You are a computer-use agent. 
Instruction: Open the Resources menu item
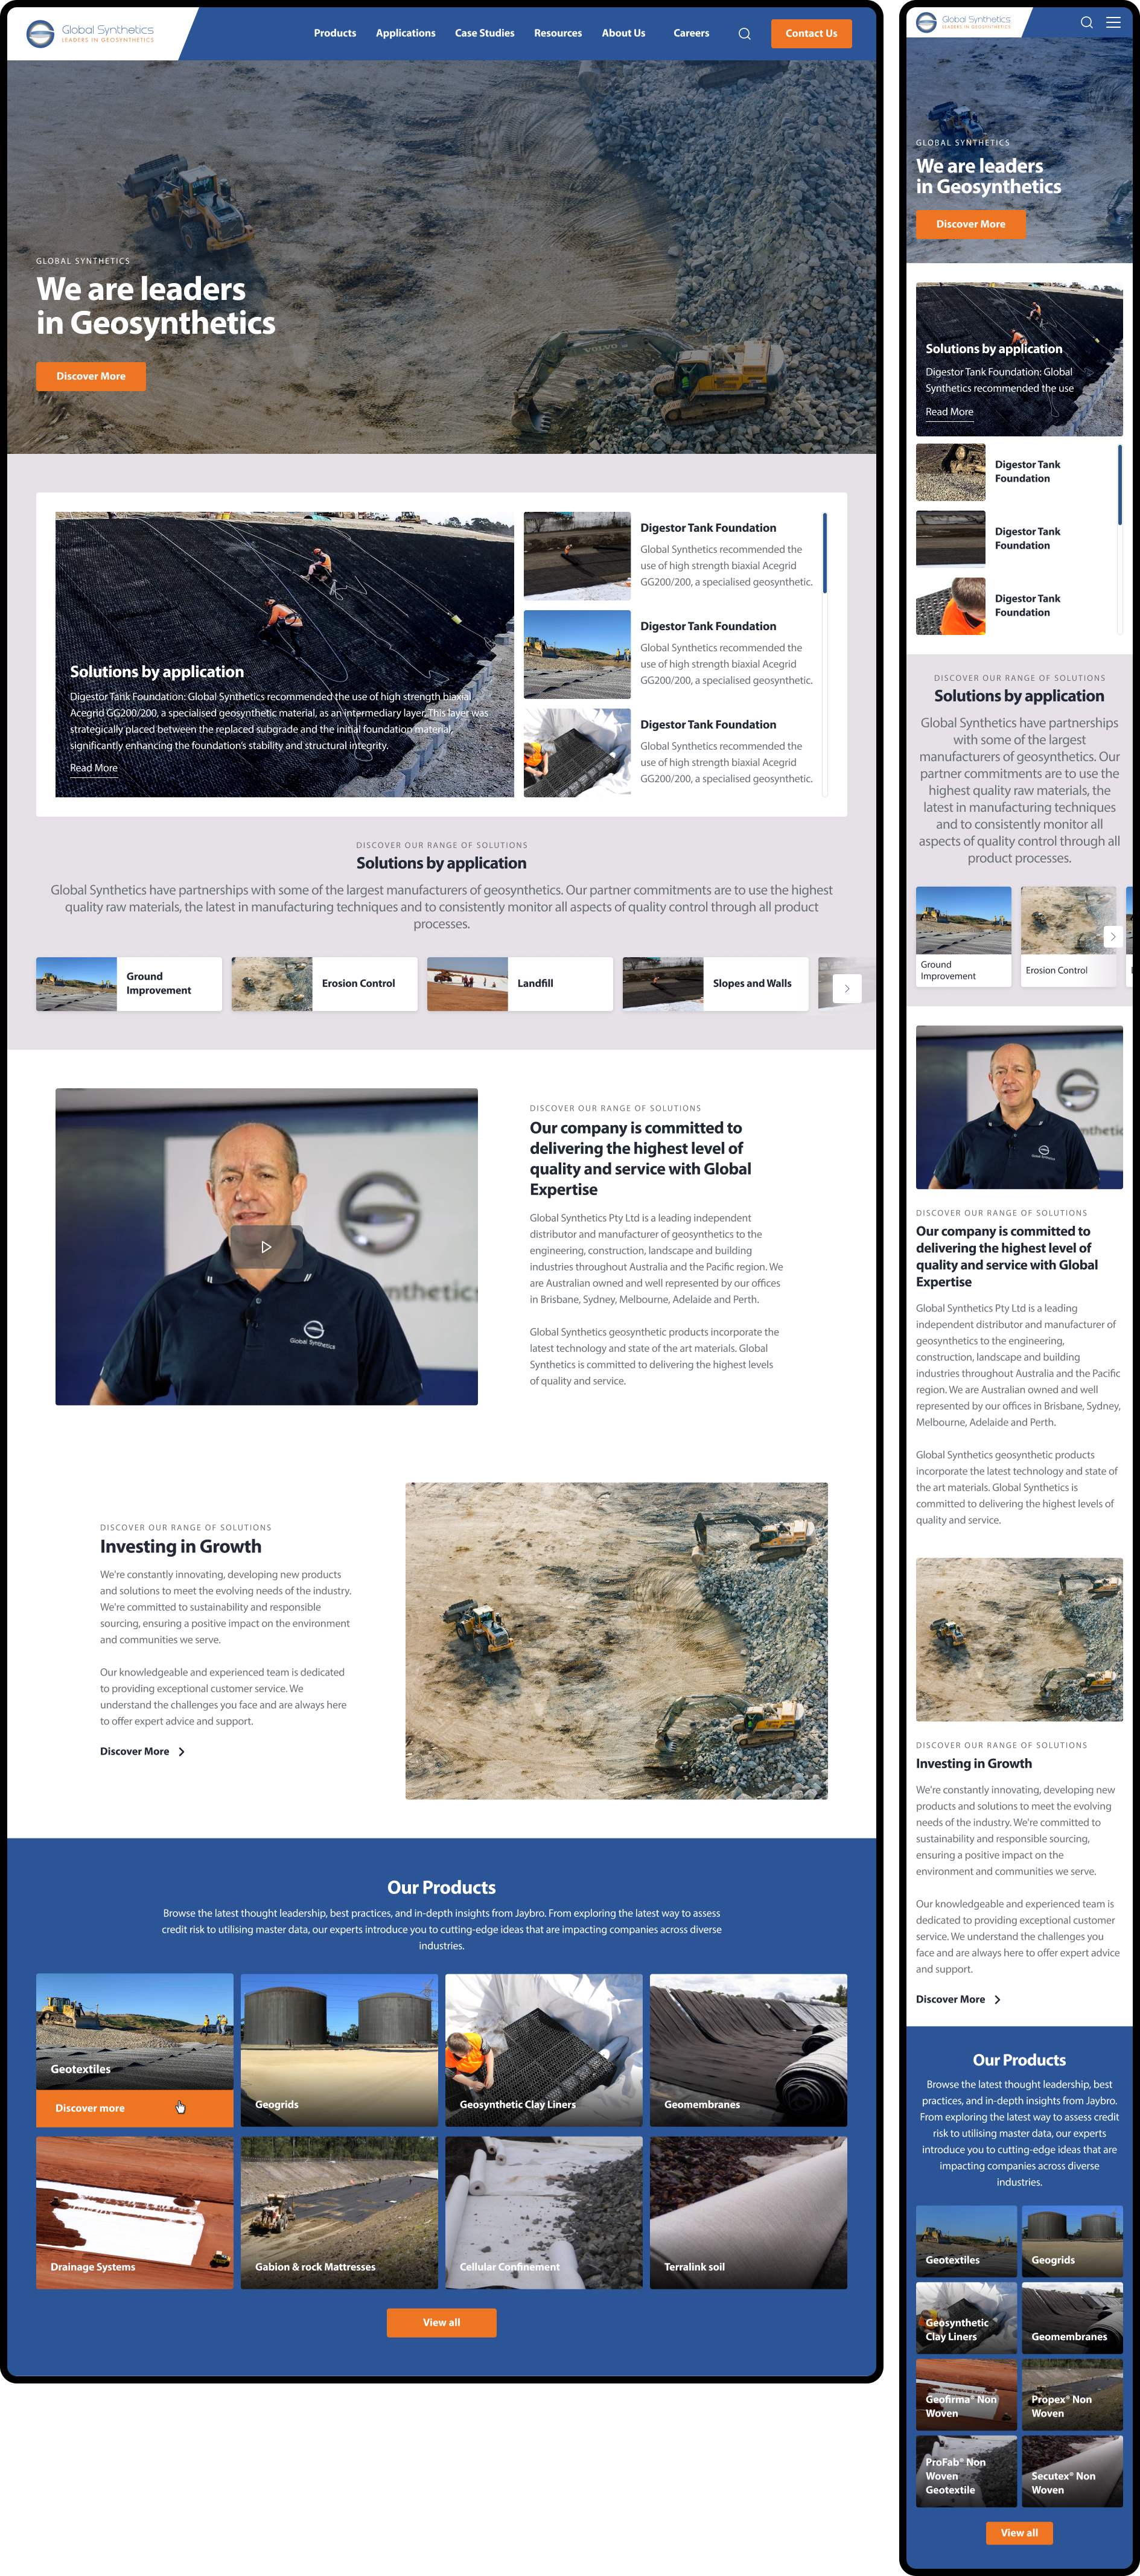(558, 33)
